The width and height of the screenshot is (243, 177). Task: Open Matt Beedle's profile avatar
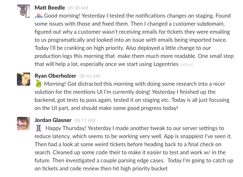coord(24,11)
